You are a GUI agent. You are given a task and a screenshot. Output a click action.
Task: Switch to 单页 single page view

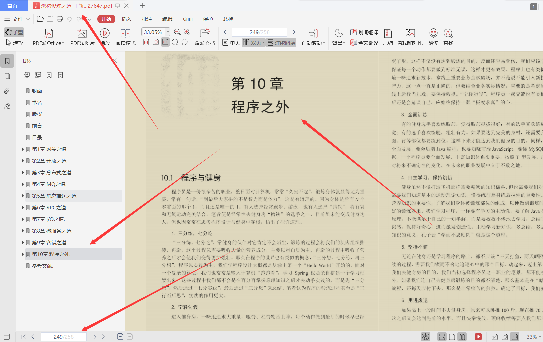(x=231, y=43)
